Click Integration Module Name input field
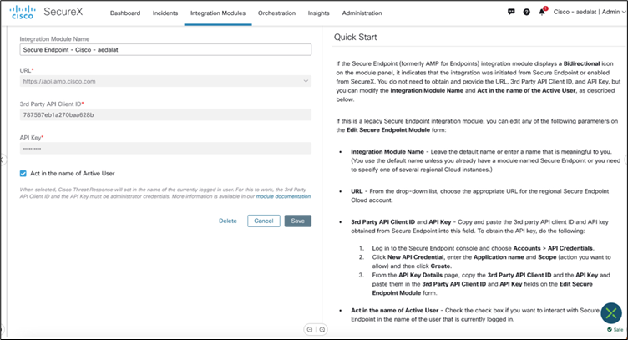Viewport: 628px width, 340px height. pos(165,49)
